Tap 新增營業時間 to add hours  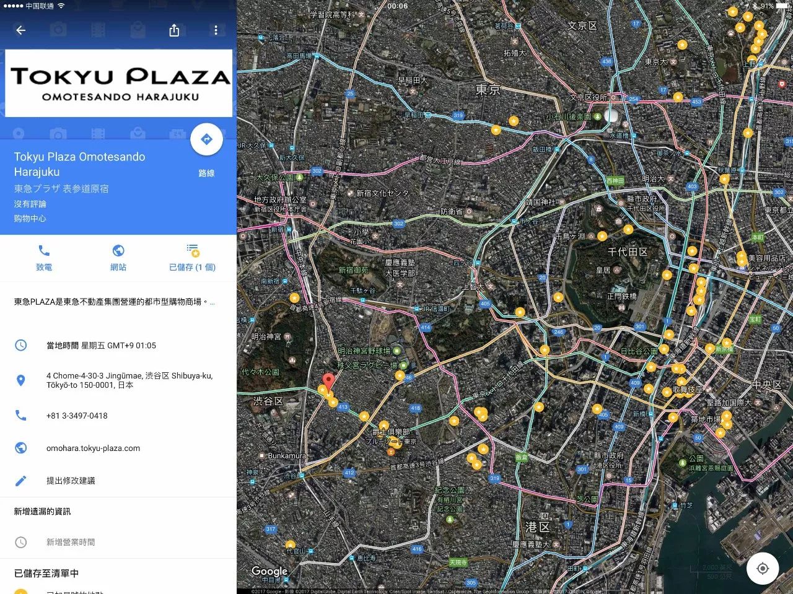pyautogui.click(x=71, y=543)
